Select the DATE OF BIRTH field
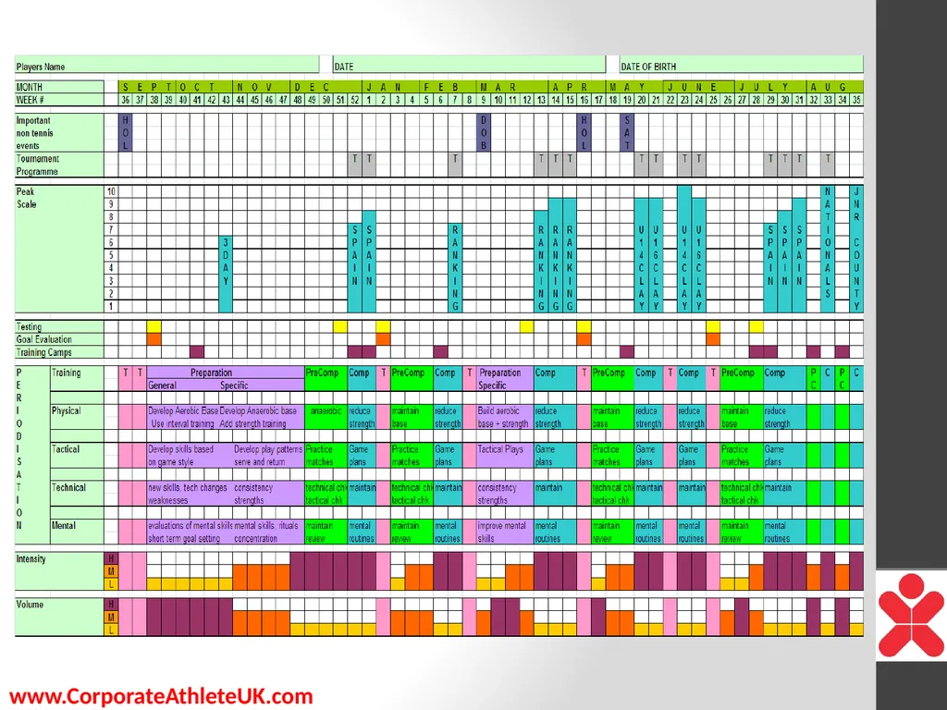 742,66
